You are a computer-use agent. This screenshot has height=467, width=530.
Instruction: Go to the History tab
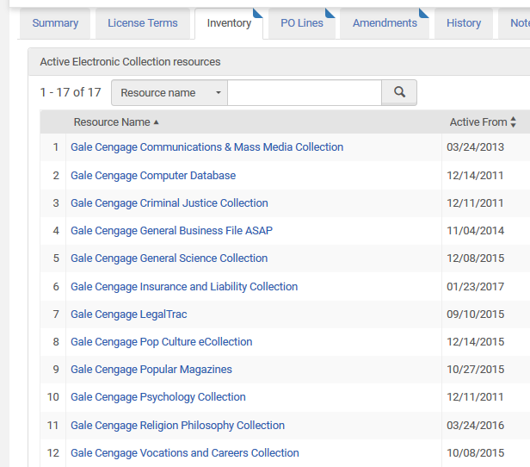tap(464, 23)
